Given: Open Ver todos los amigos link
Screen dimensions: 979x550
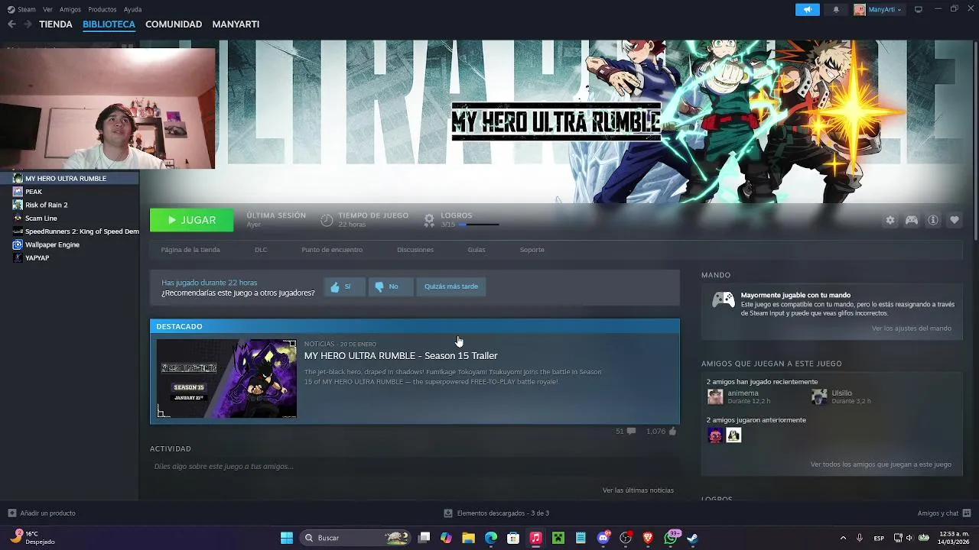Looking at the screenshot, I should click(881, 464).
